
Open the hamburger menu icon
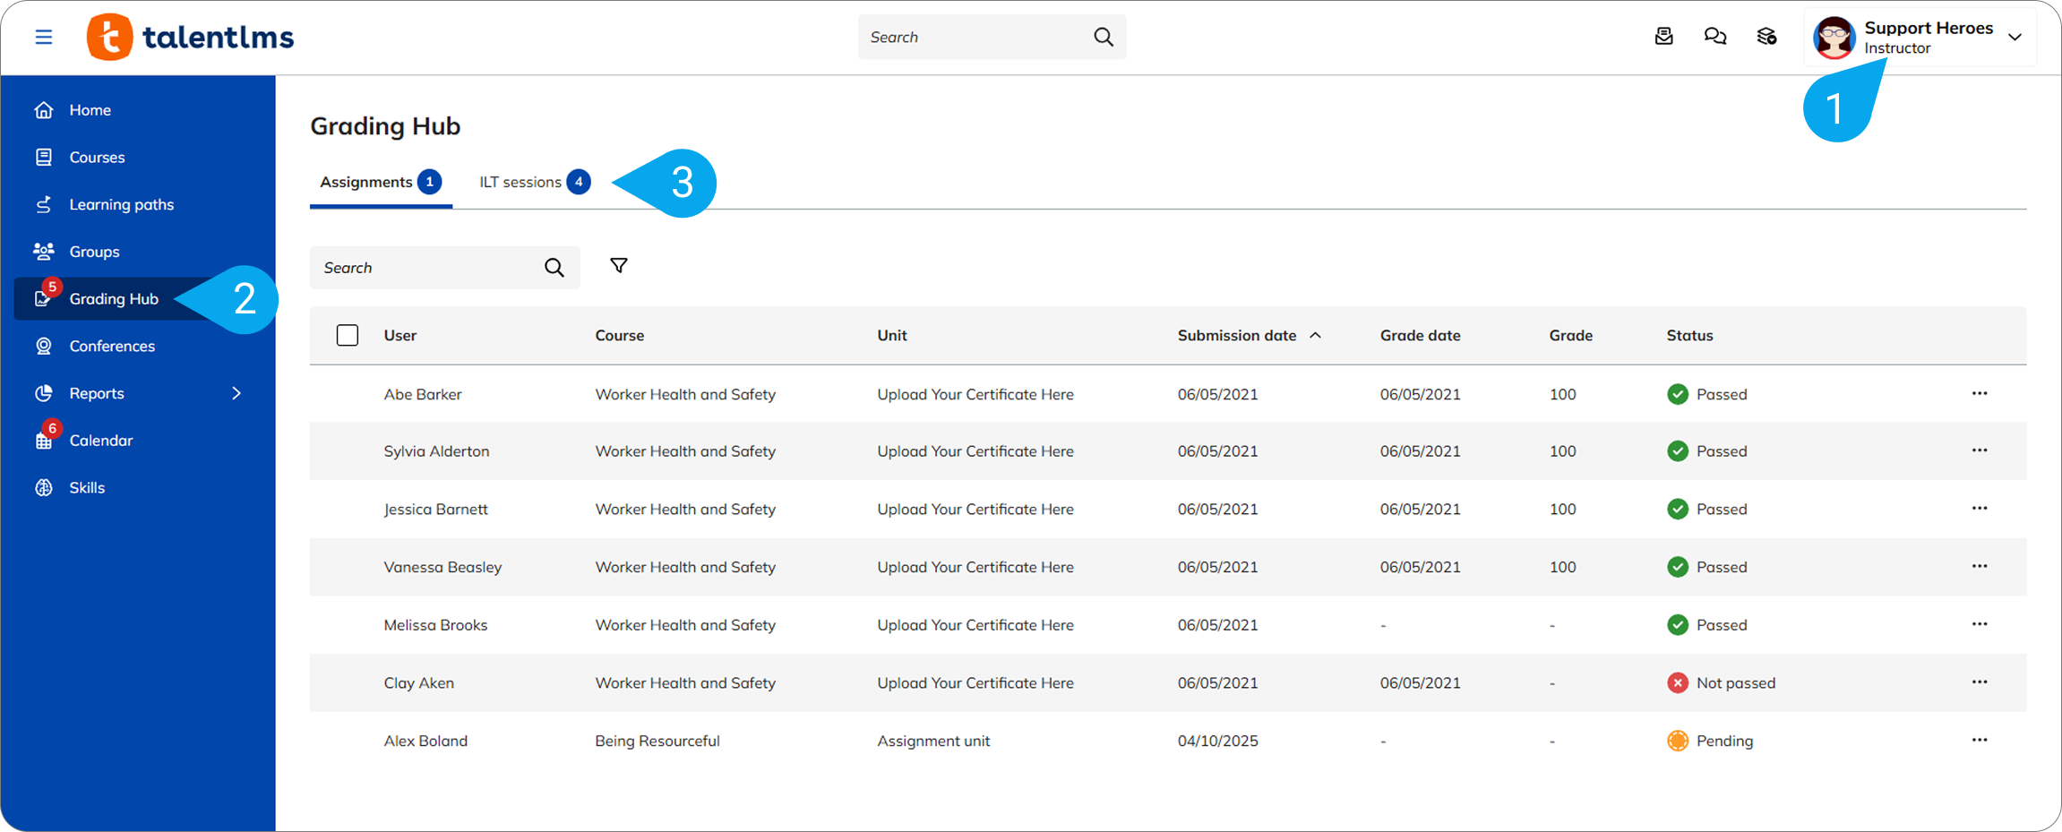tap(43, 37)
